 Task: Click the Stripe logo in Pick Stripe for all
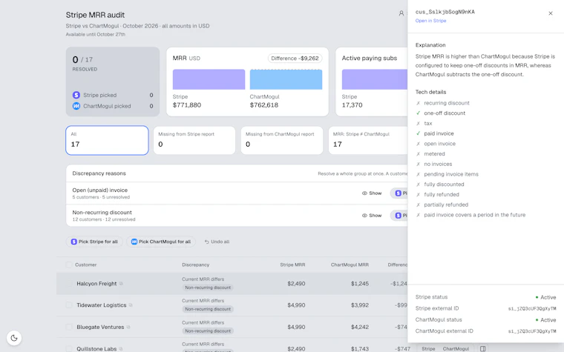pyautogui.click(x=73, y=242)
